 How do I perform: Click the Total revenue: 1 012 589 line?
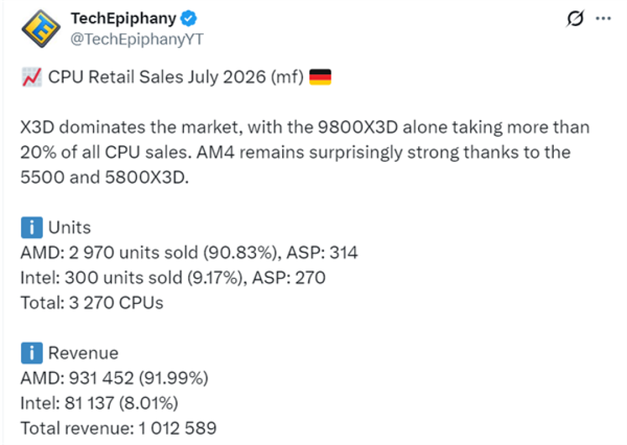pyautogui.click(x=118, y=429)
